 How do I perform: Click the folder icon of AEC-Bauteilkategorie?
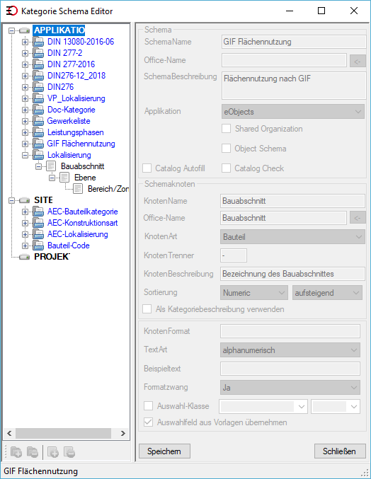tap(38, 212)
